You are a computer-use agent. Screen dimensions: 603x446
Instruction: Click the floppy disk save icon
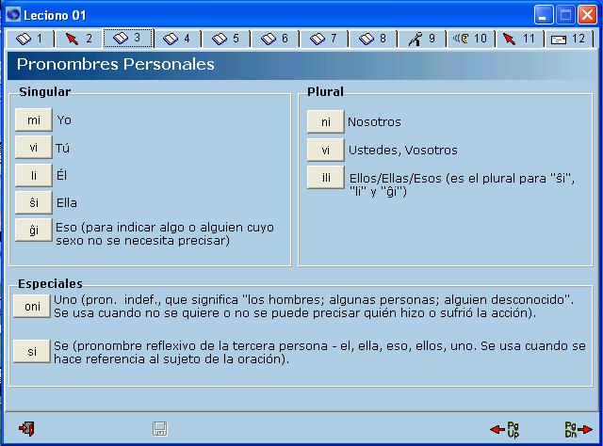(x=160, y=429)
